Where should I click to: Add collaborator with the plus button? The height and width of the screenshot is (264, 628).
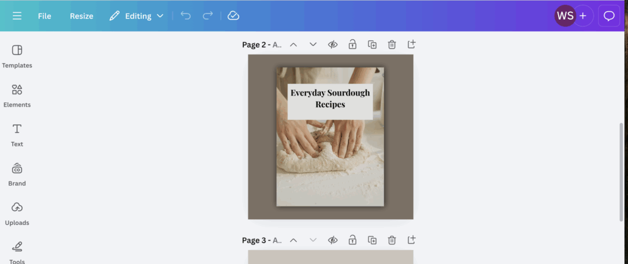(x=583, y=16)
